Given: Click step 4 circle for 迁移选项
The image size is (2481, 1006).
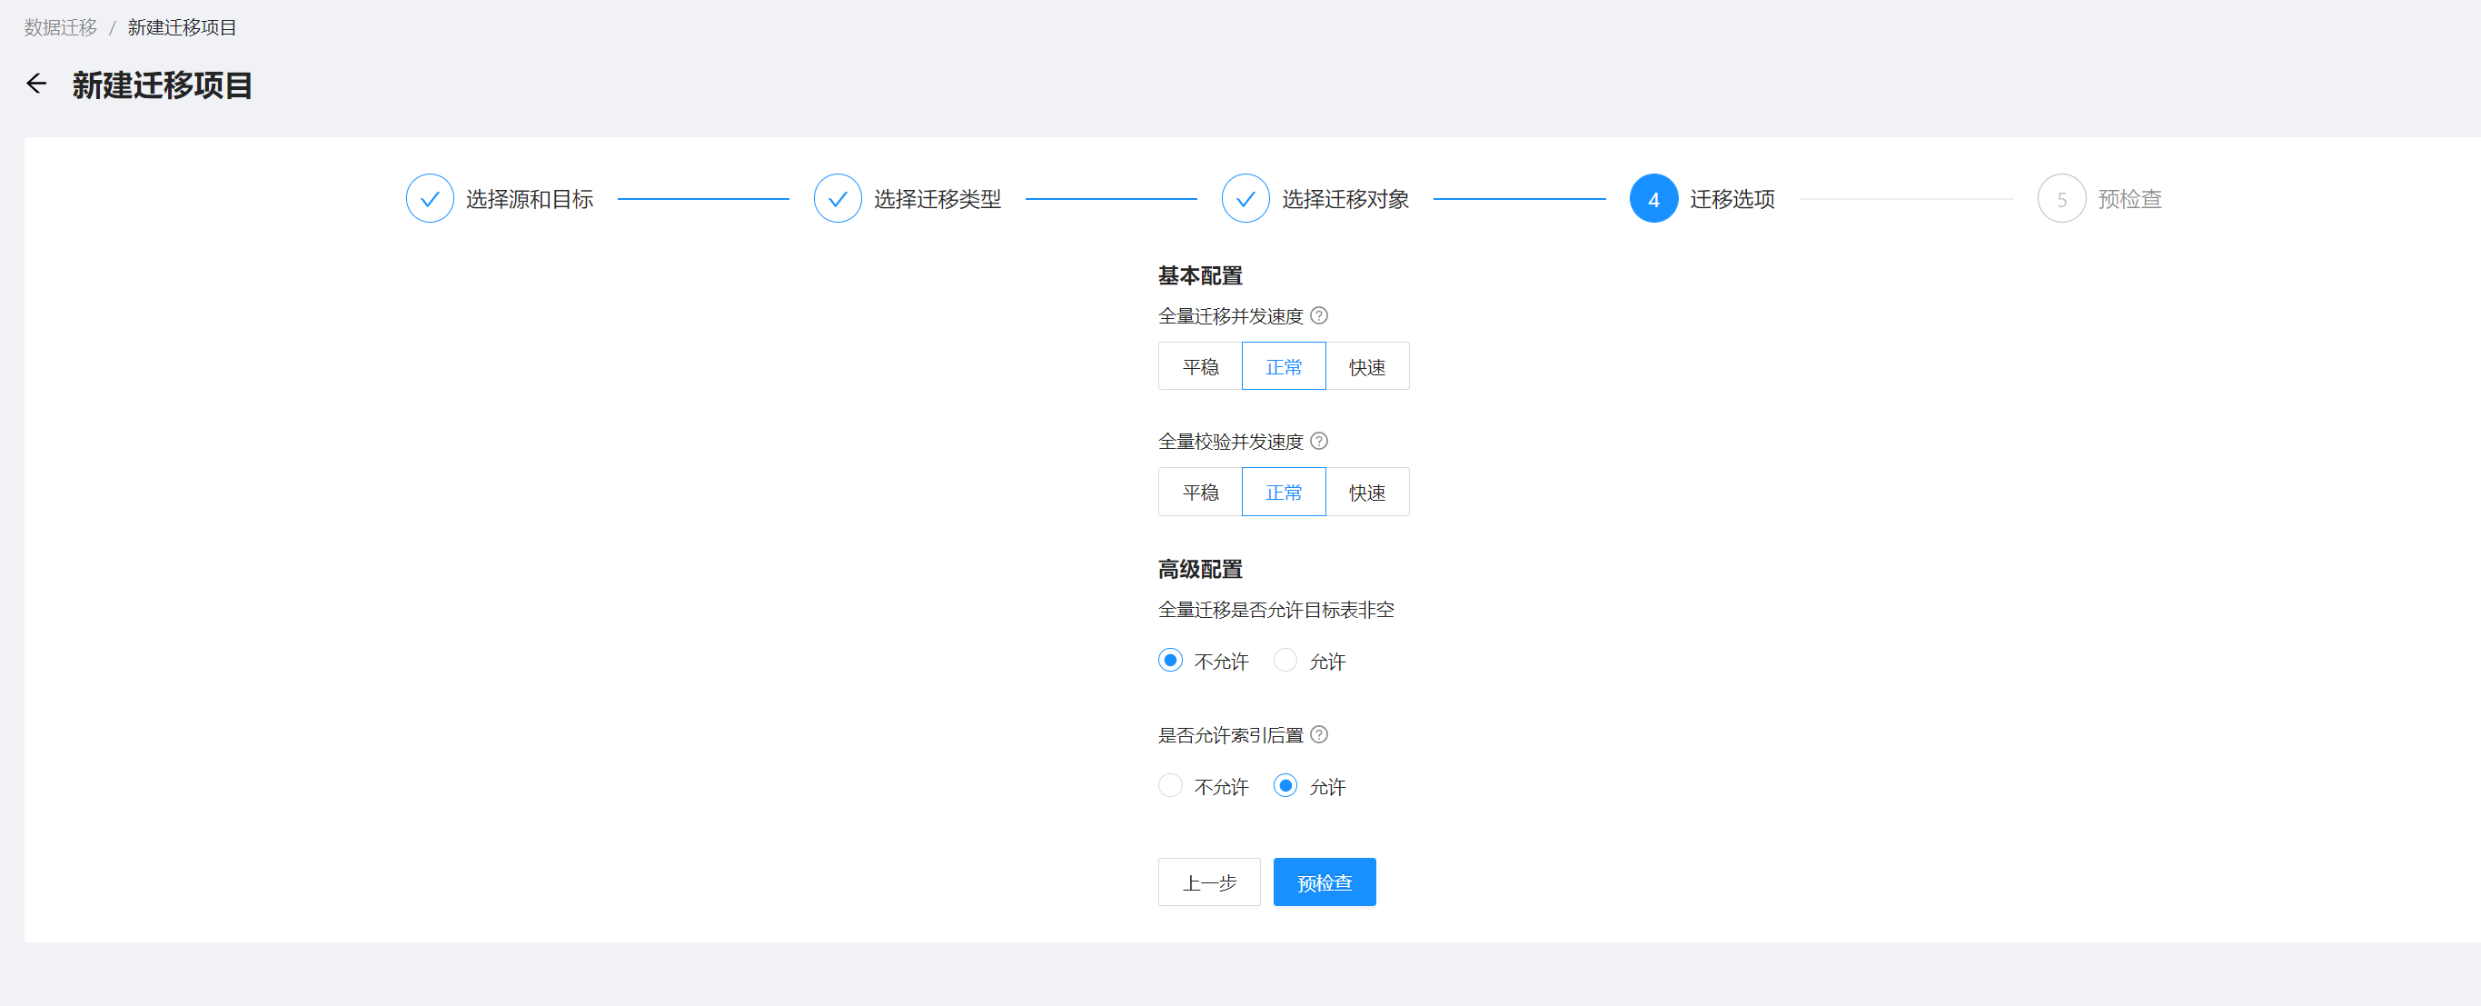Looking at the screenshot, I should 1652,198.
